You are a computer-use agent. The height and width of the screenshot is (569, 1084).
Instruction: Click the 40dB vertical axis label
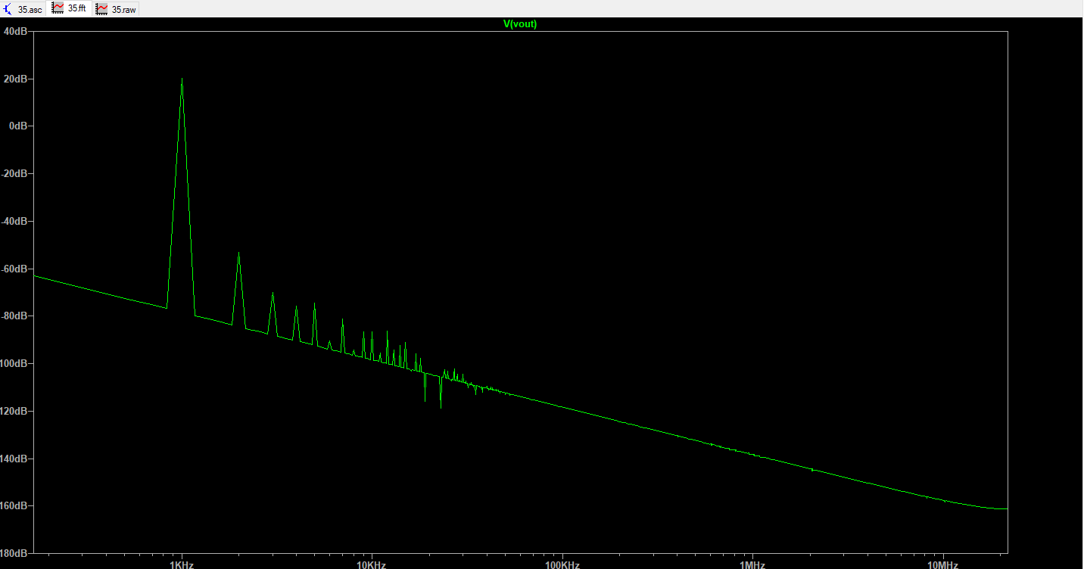coord(16,31)
